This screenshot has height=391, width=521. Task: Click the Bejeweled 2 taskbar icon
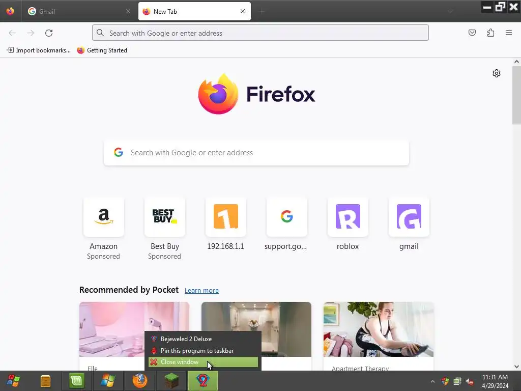tap(203, 381)
